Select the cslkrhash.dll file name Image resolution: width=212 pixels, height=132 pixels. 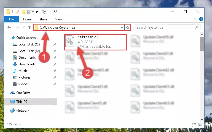(x=88, y=37)
